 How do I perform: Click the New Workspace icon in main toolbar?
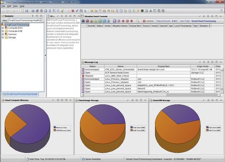[23, 11]
